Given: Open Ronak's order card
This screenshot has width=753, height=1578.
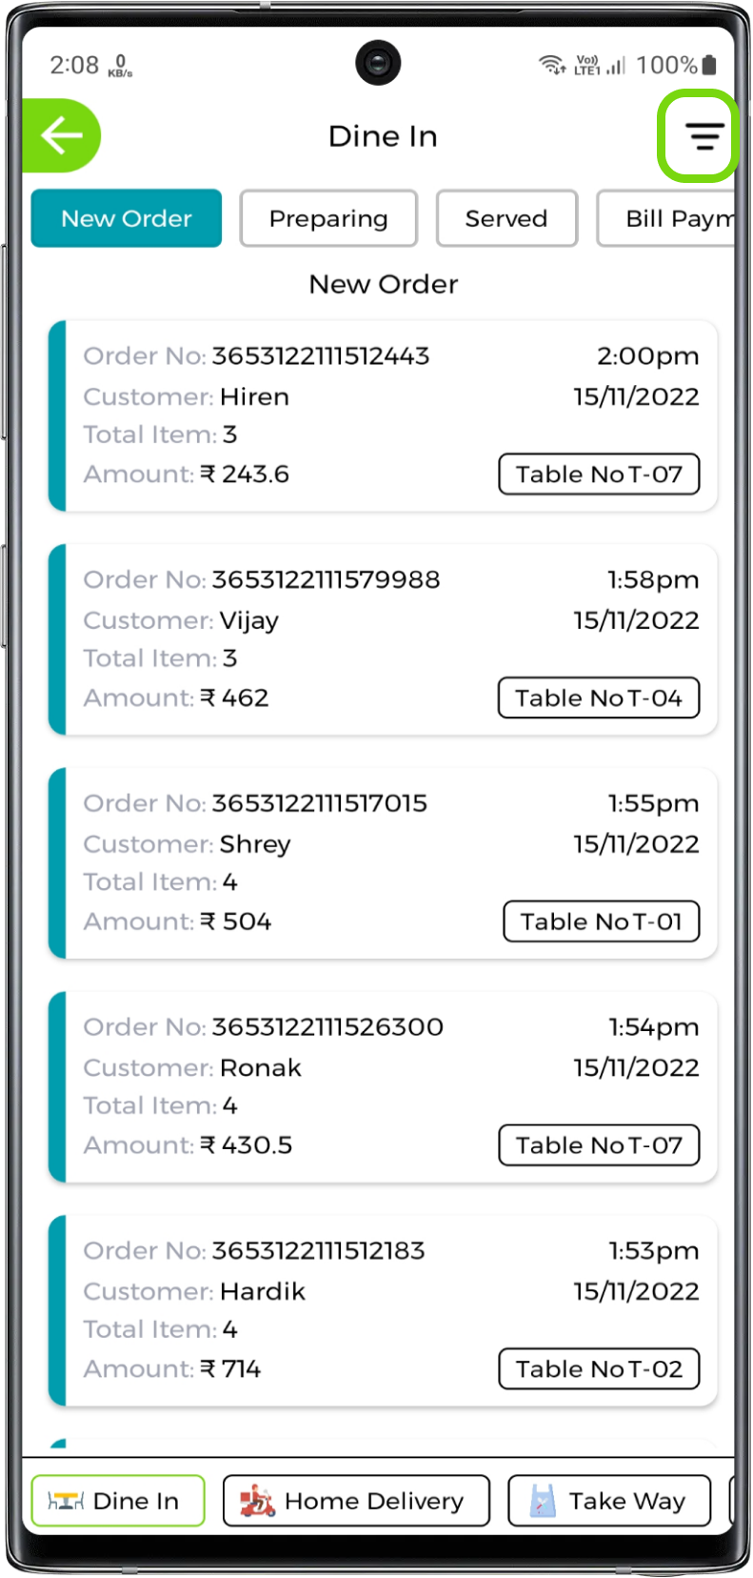Looking at the screenshot, I should [x=383, y=1086].
